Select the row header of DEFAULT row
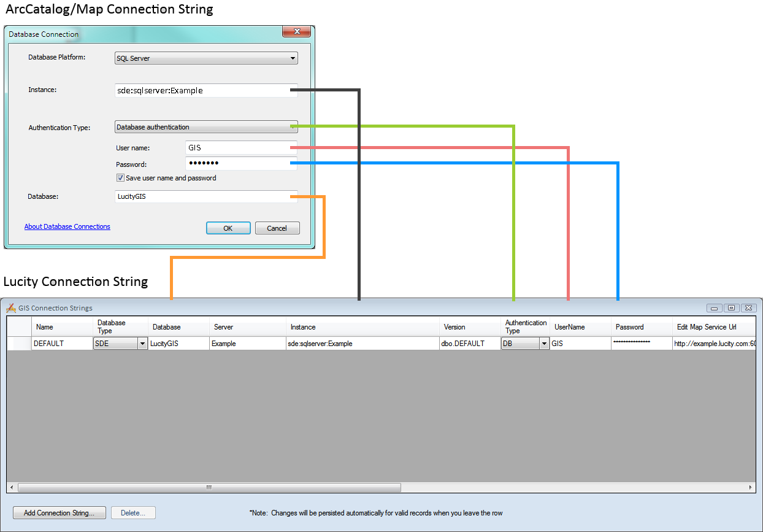This screenshot has height=532, width=763. pos(19,344)
